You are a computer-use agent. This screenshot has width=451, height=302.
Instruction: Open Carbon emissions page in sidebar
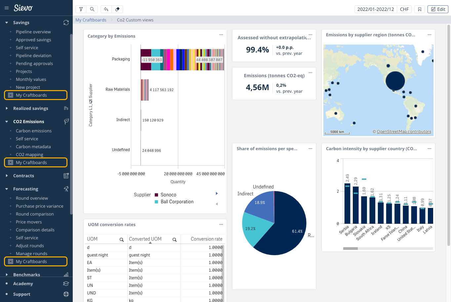pyautogui.click(x=34, y=131)
